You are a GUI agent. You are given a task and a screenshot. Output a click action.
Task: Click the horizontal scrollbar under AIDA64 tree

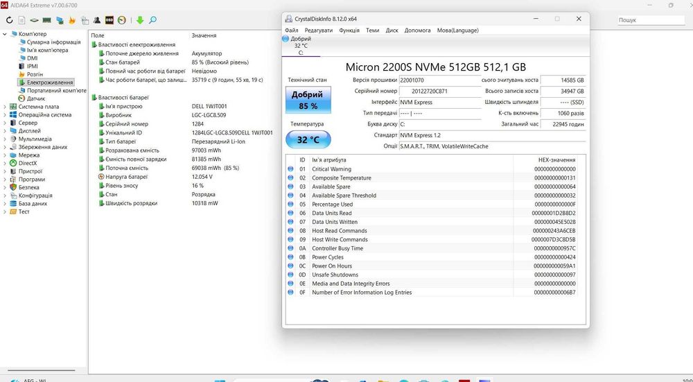42,370
